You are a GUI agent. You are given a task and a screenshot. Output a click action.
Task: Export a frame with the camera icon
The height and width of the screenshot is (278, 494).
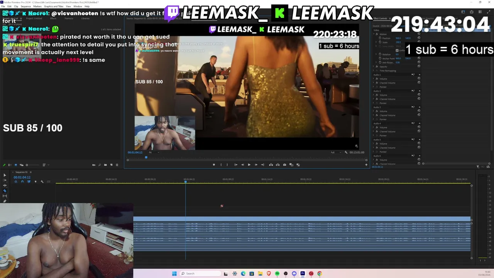click(284, 165)
